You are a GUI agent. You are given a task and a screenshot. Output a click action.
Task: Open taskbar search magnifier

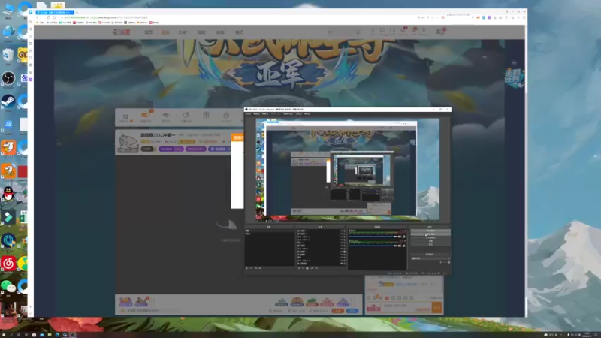point(11,335)
